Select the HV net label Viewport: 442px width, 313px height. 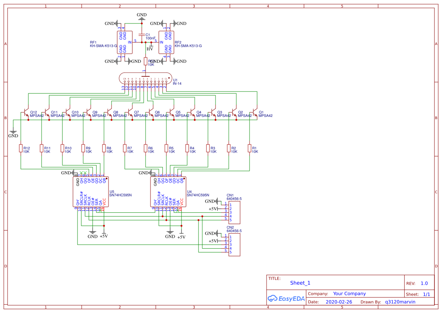(x=150, y=49)
